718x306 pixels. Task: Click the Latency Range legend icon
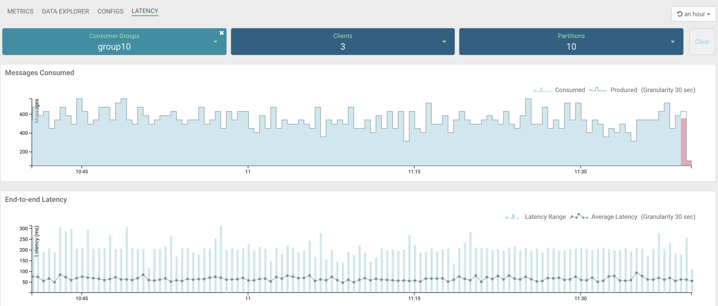coord(512,217)
